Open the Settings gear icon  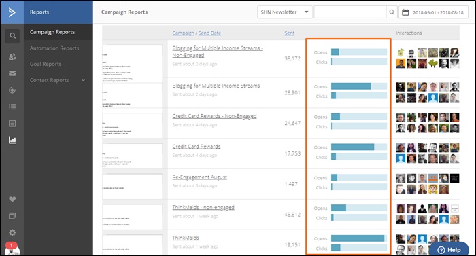(x=12, y=233)
